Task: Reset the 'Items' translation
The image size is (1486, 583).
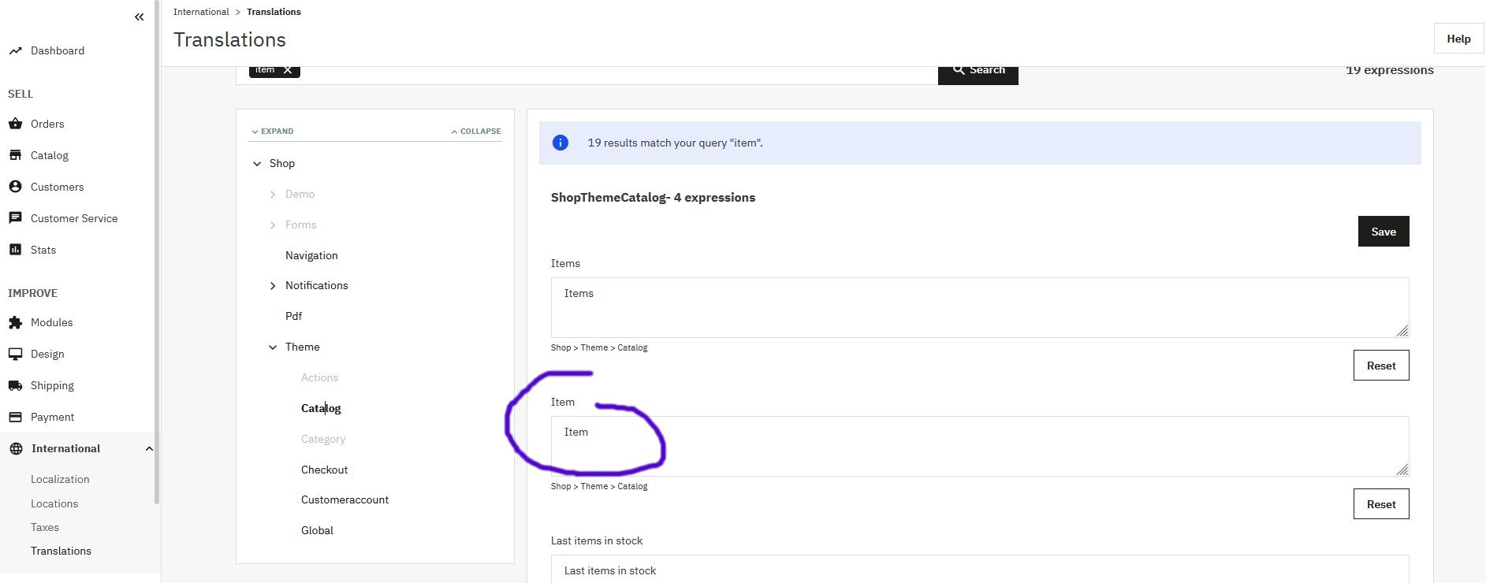Action: 1381,366
